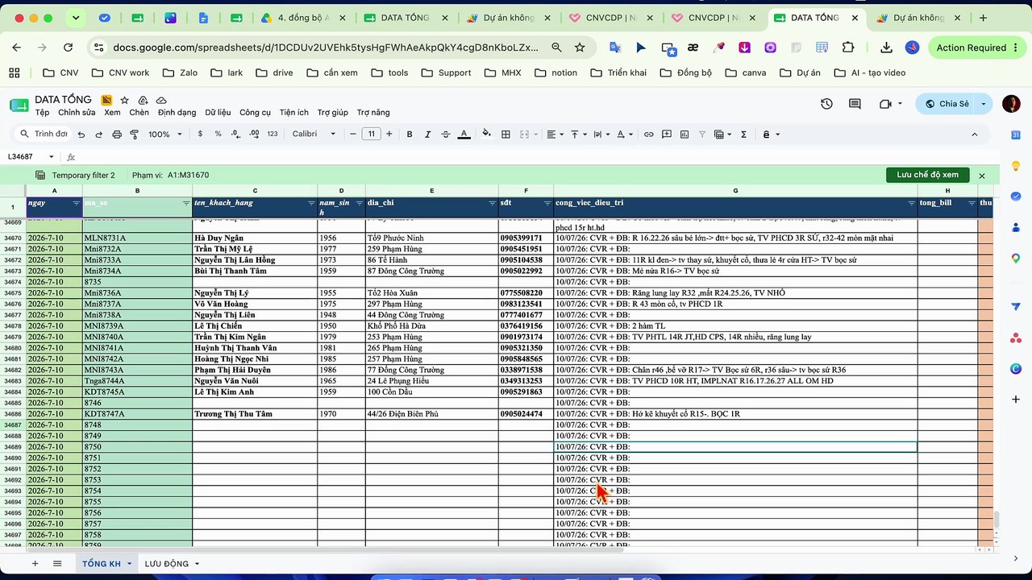Open the Sheets home logo icon
The height and width of the screenshot is (580, 1032).
19,105
